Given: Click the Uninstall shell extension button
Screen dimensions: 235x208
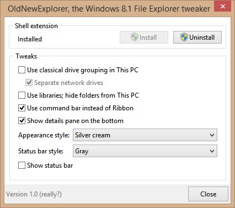Looking at the screenshot, I should [197, 38].
